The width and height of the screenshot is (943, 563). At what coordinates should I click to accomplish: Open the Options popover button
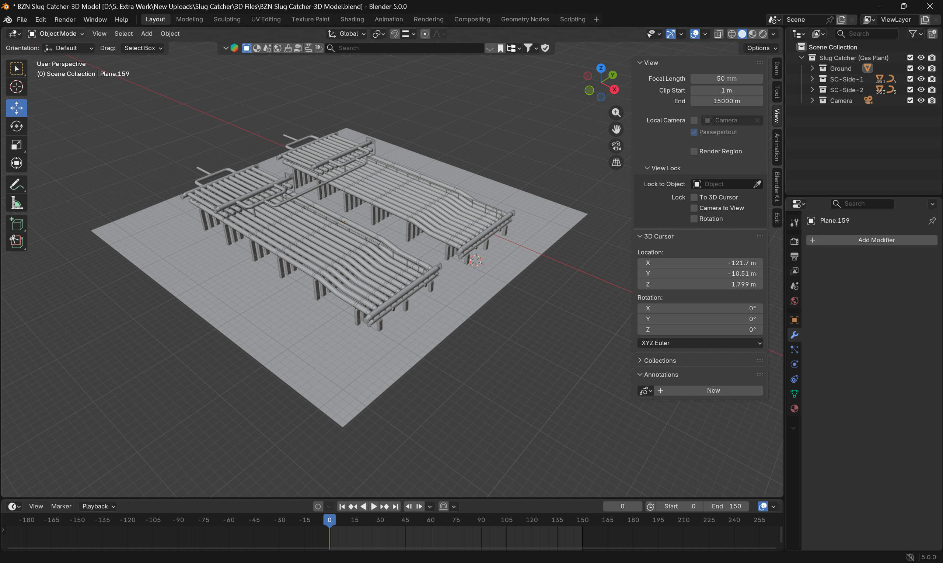click(761, 48)
